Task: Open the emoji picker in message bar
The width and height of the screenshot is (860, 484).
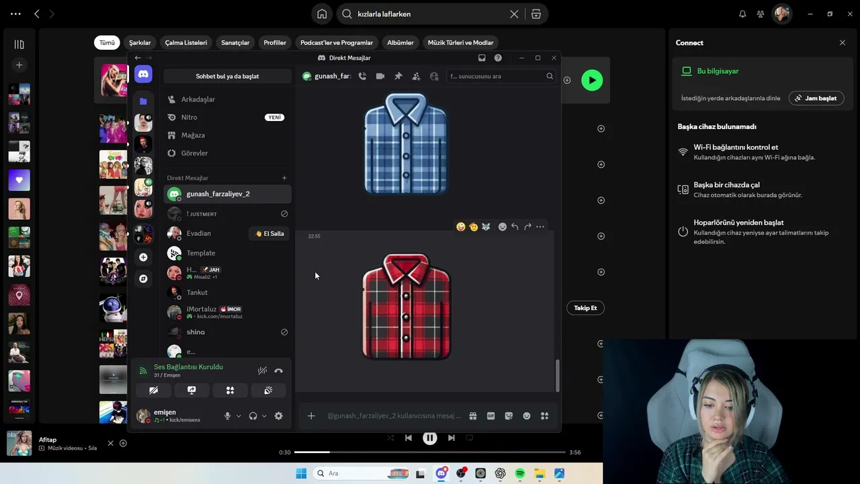Action: [x=527, y=416]
